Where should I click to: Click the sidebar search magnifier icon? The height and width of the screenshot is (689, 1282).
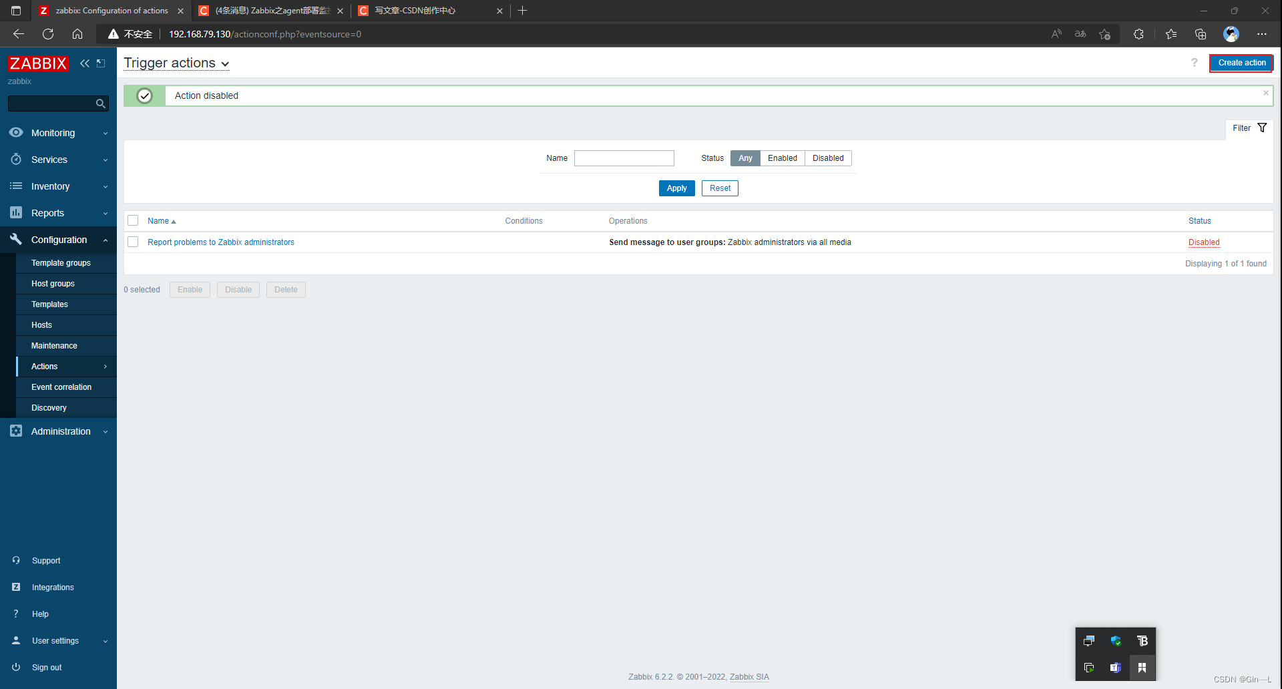pyautogui.click(x=101, y=103)
